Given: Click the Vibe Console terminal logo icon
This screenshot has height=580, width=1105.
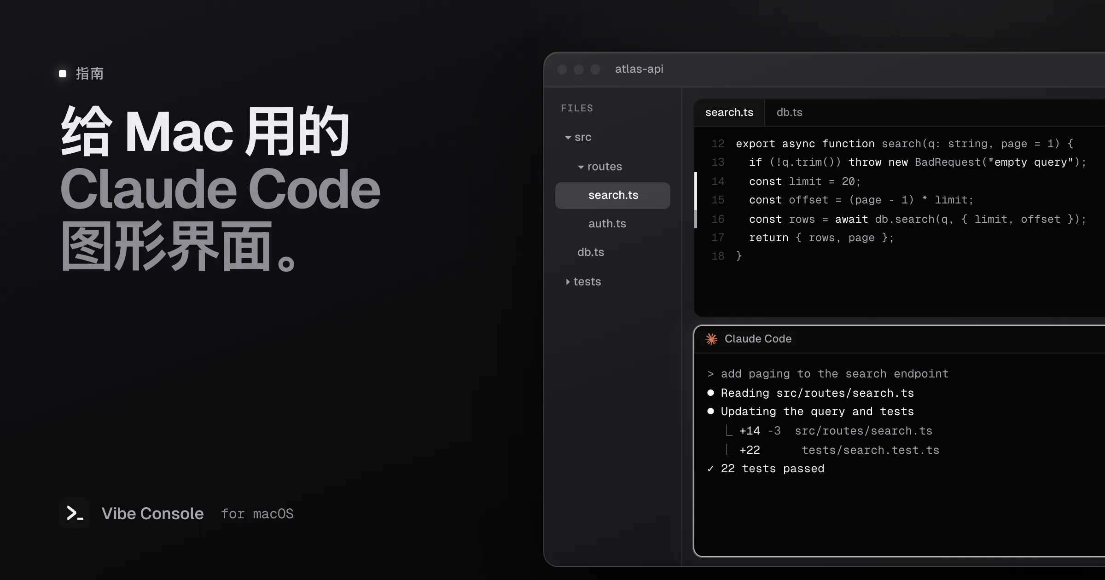Looking at the screenshot, I should pos(75,513).
